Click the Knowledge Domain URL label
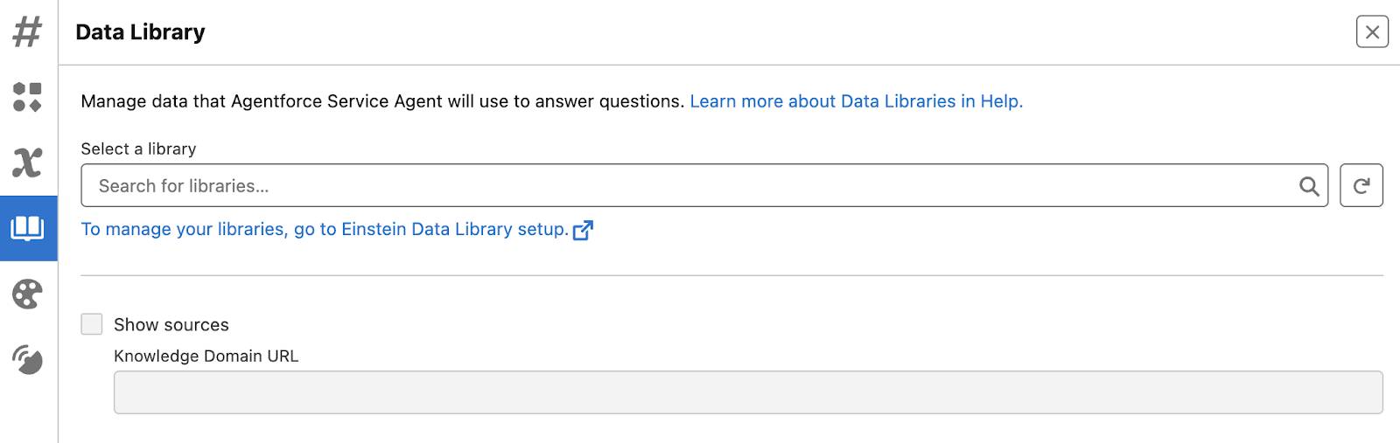1400x443 pixels. click(206, 356)
